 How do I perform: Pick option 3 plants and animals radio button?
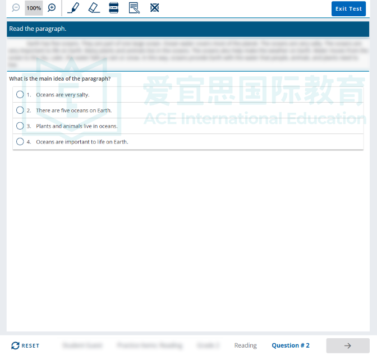pos(20,126)
